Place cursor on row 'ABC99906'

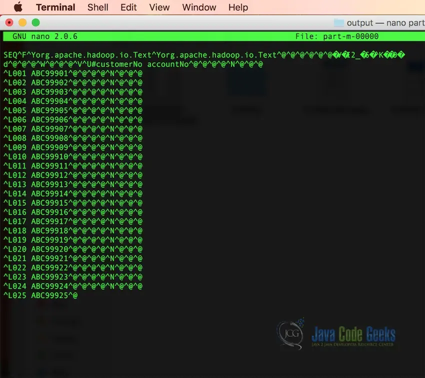click(72, 120)
